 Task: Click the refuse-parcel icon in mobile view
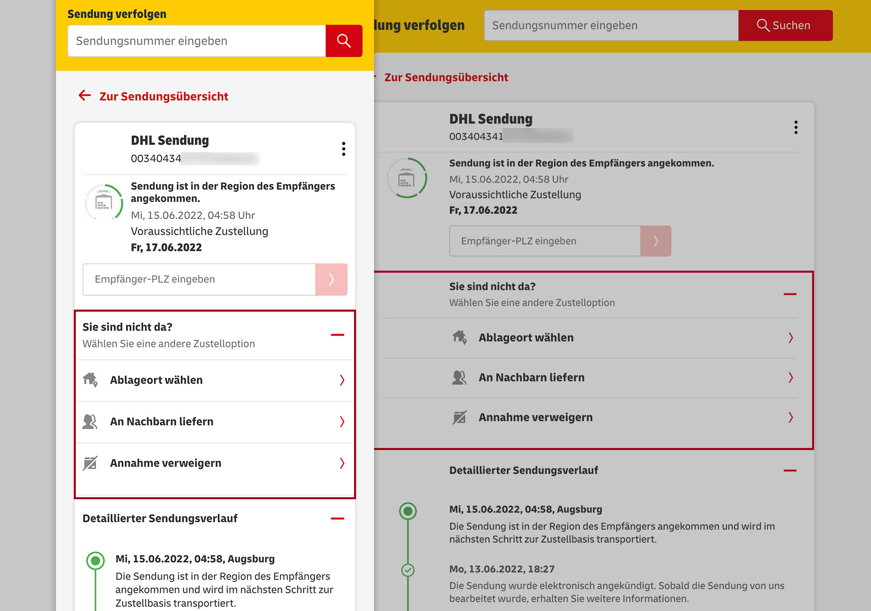pyautogui.click(x=90, y=463)
